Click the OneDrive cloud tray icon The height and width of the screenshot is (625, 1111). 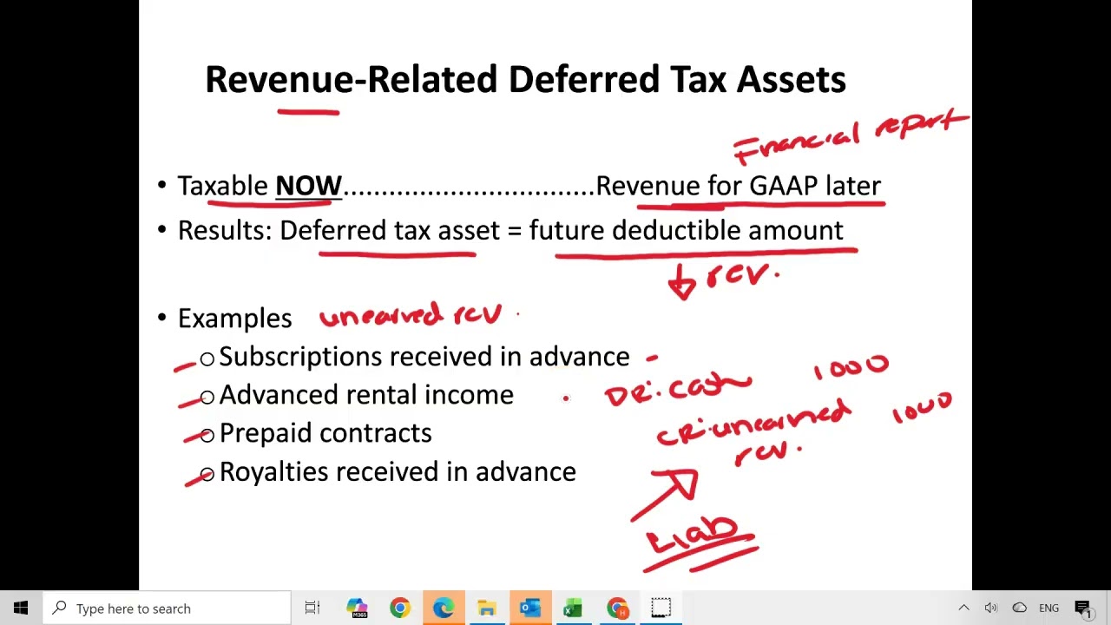click(1020, 609)
